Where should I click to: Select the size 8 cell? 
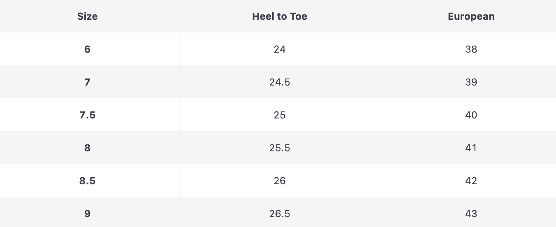(x=87, y=148)
